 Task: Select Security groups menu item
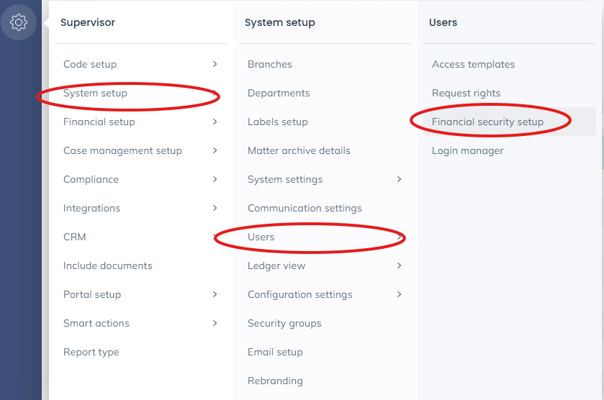coord(284,323)
